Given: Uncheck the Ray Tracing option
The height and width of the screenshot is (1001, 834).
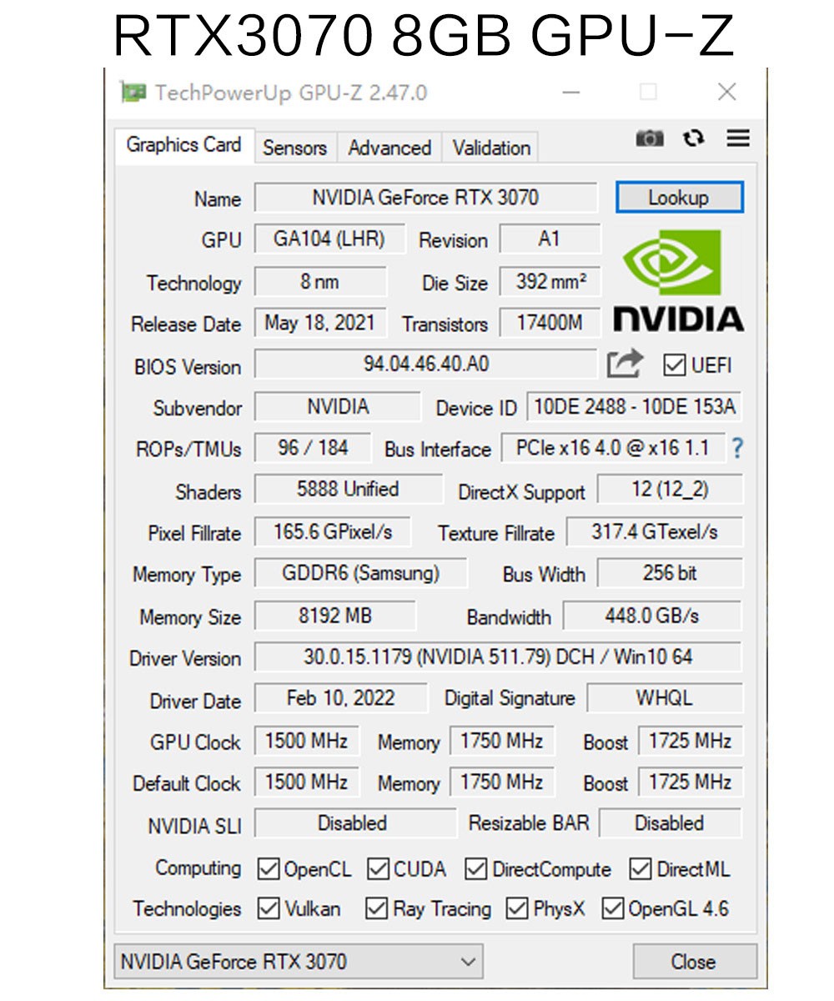Looking at the screenshot, I should 376,908.
